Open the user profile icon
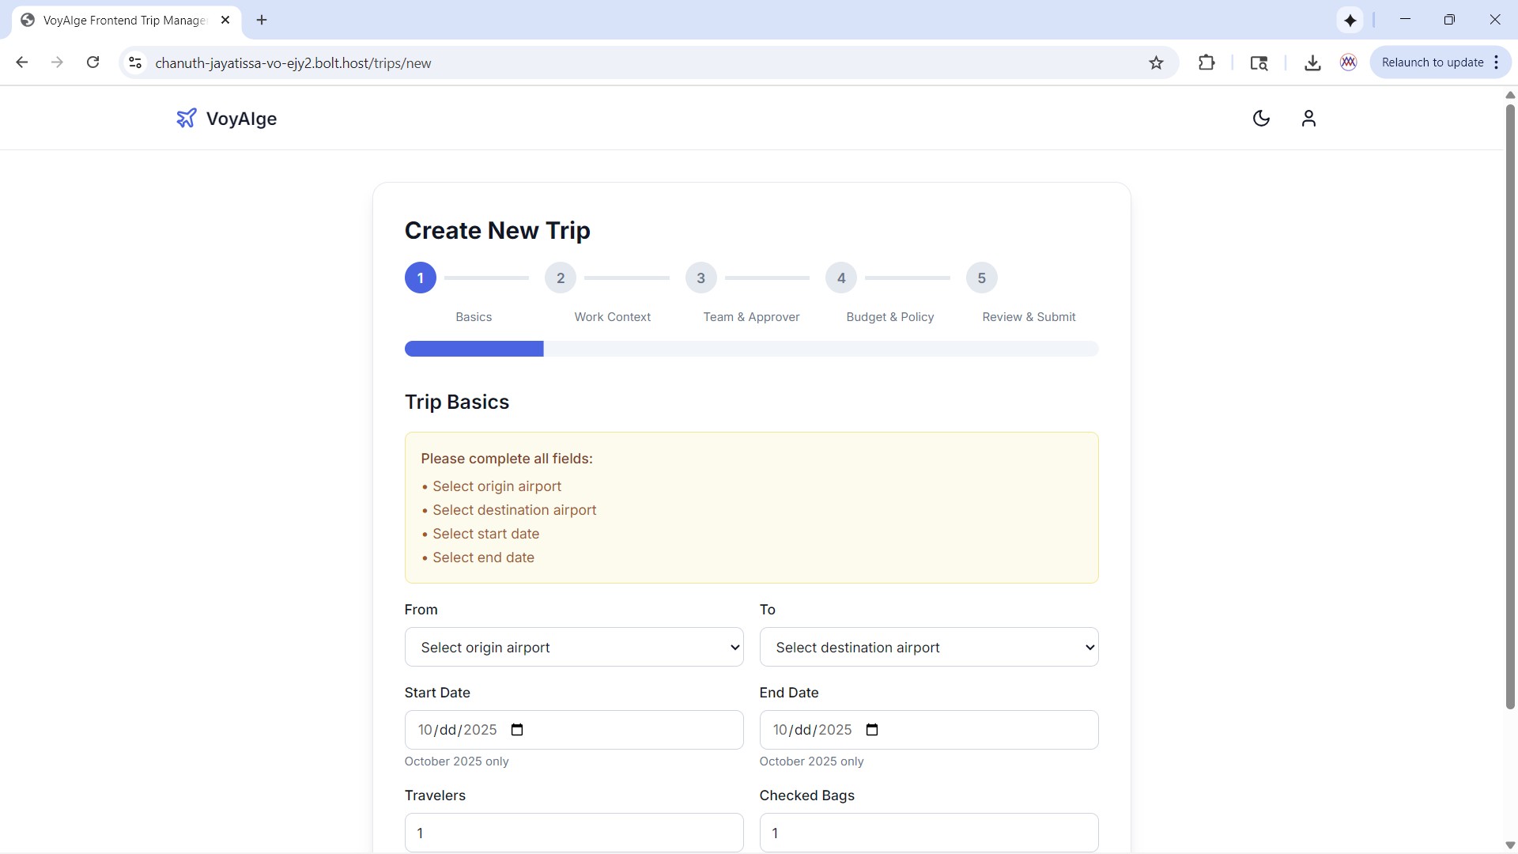 click(x=1308, y=119)
